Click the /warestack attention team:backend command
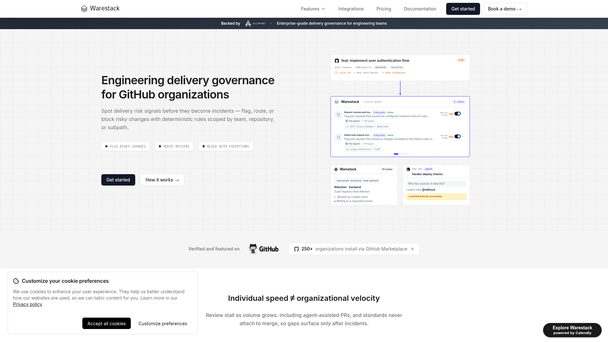The width and height of the screenshot is (608, 342). point(357,180)
